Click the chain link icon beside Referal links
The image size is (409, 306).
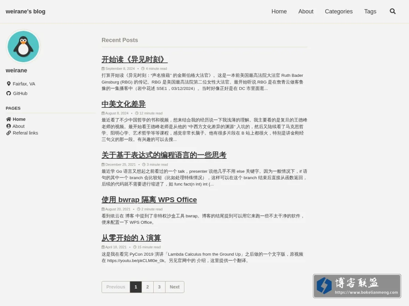[9, 133]
